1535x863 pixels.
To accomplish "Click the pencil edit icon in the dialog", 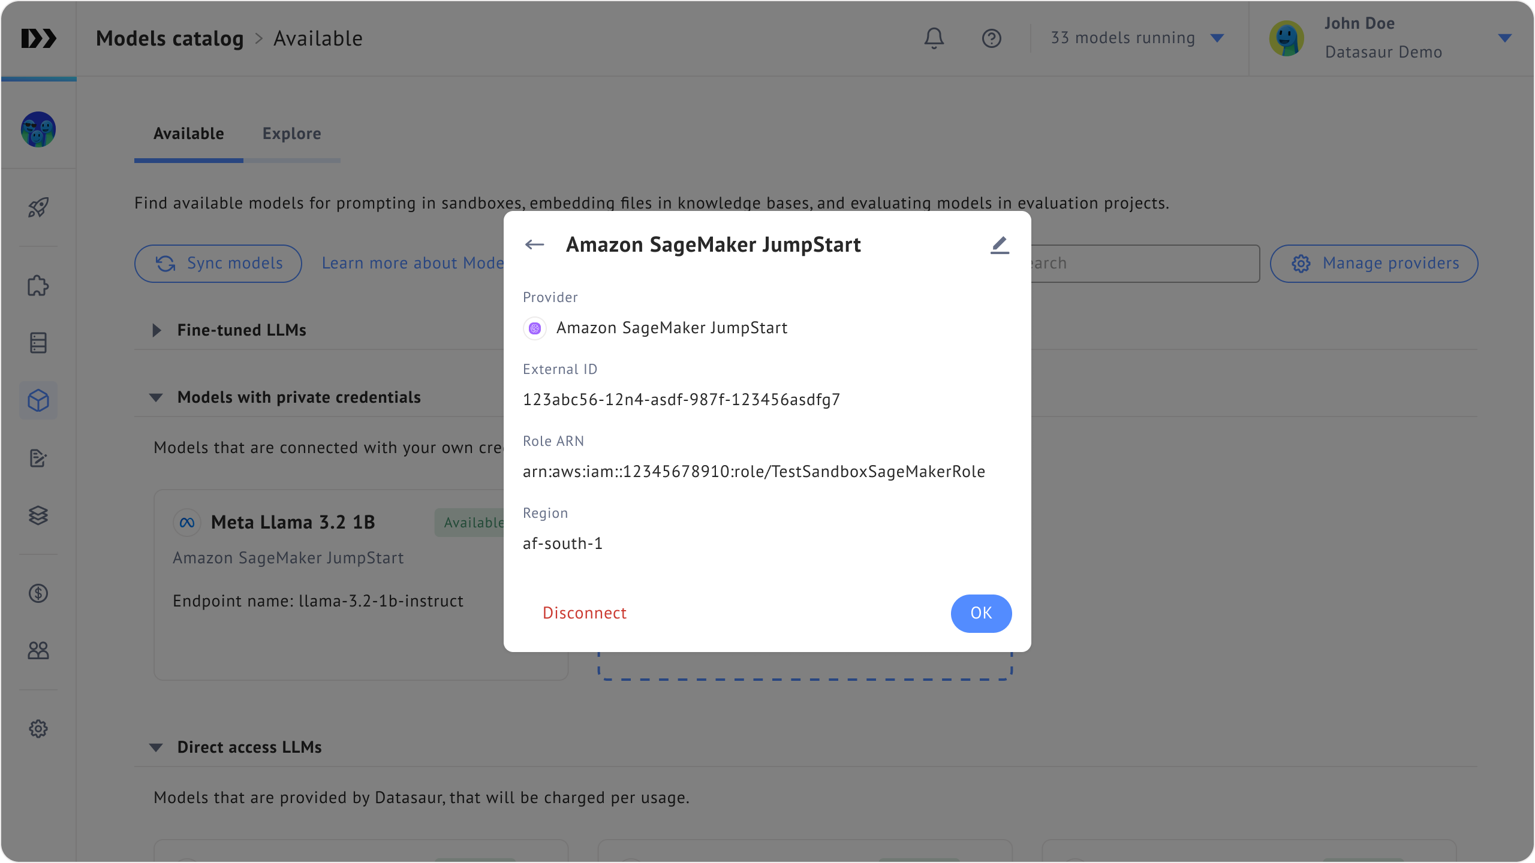I will pyautogui.click(x=1000, y=245).
